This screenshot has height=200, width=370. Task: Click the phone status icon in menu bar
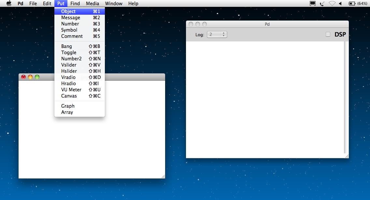(322, 4)
